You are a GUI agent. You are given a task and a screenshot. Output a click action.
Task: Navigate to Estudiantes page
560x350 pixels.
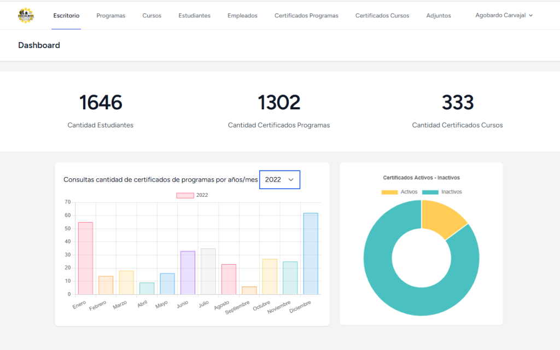tap(194, 16)
